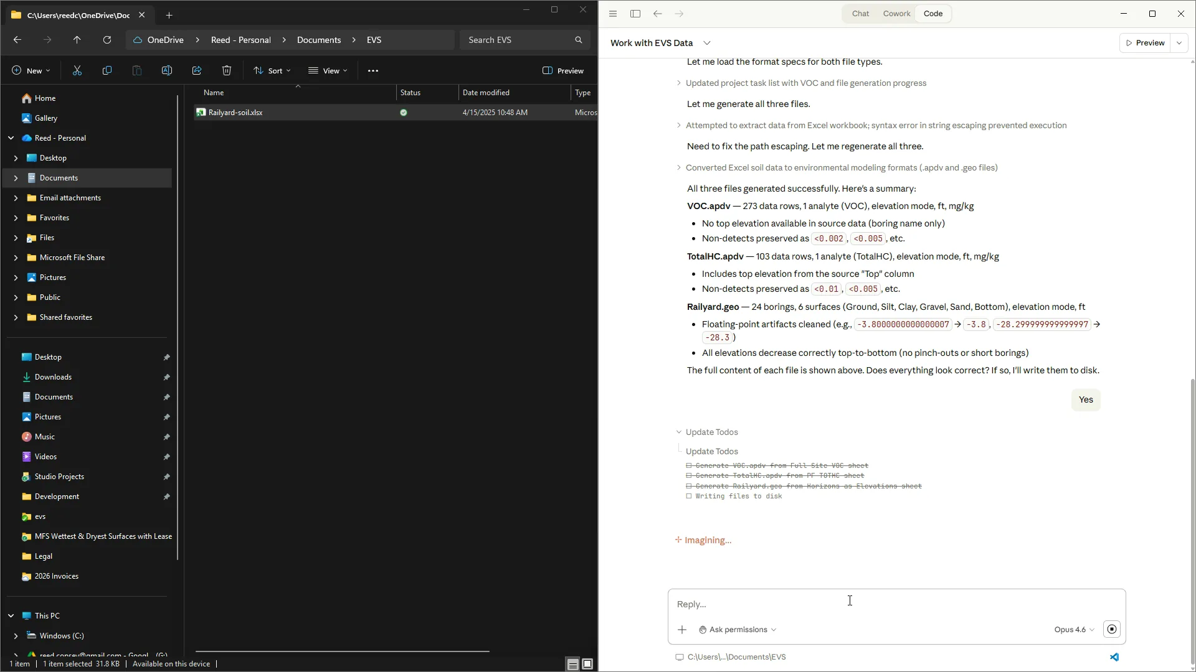Viewport: 1196px width, 672px height.
Task: Open the New dropdown in Explorer
Action: point(31,71)
